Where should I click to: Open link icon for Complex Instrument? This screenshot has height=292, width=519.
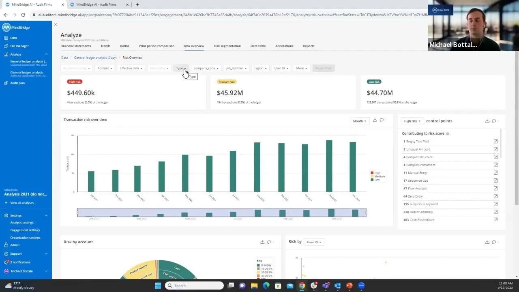tap(495, 165)
